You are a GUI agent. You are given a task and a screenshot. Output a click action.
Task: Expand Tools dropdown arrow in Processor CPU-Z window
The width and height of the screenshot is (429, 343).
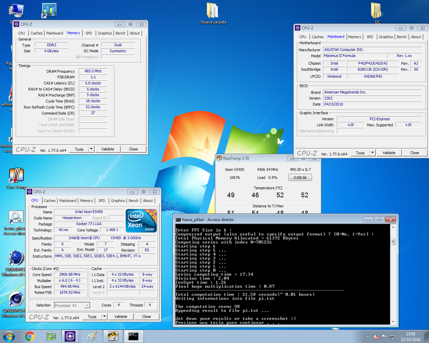(x=104, y=317)
